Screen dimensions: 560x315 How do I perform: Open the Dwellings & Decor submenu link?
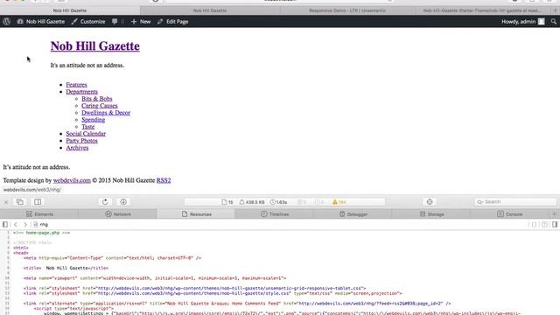coord(106,113)
